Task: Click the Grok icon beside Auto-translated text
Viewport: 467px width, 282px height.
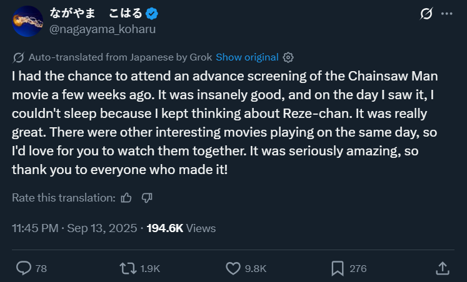Action: coord(19,57)
